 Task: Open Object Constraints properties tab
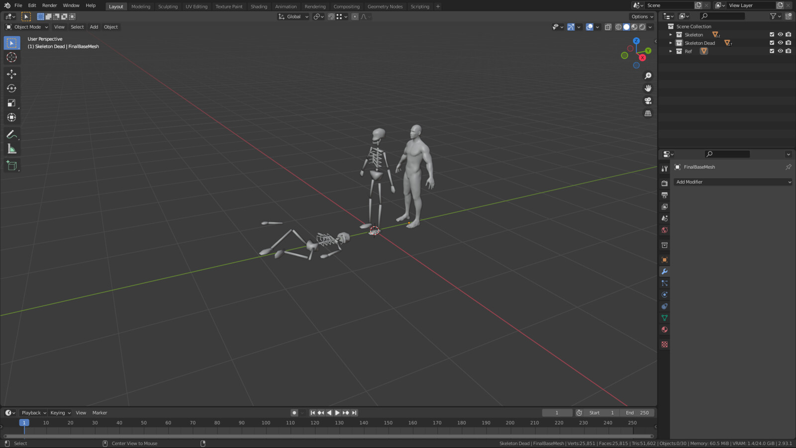[x=665, y=306]
